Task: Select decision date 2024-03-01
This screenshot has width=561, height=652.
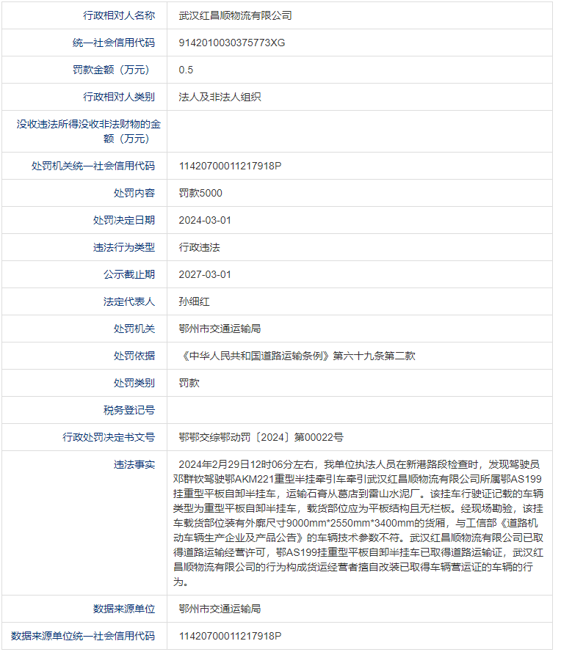Action: 205,220
